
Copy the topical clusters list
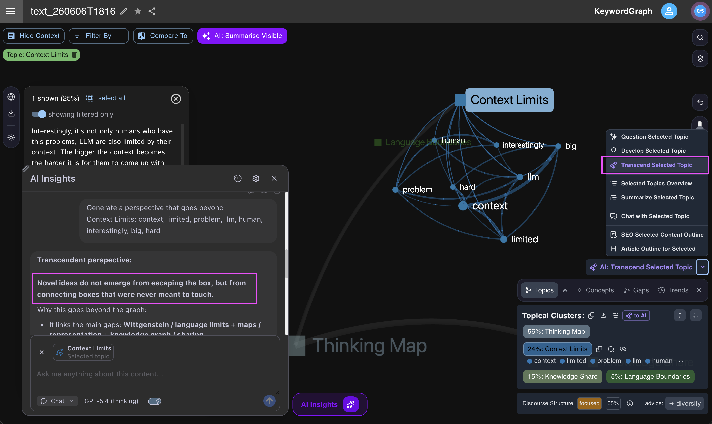coord(591,315)
